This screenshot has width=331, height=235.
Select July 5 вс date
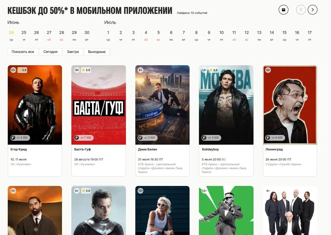click(x=159, y=36)
